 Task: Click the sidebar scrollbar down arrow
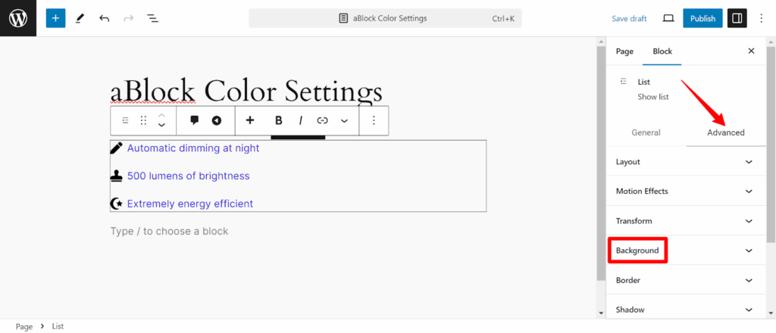pyautogui.click(x=771, y=313)
